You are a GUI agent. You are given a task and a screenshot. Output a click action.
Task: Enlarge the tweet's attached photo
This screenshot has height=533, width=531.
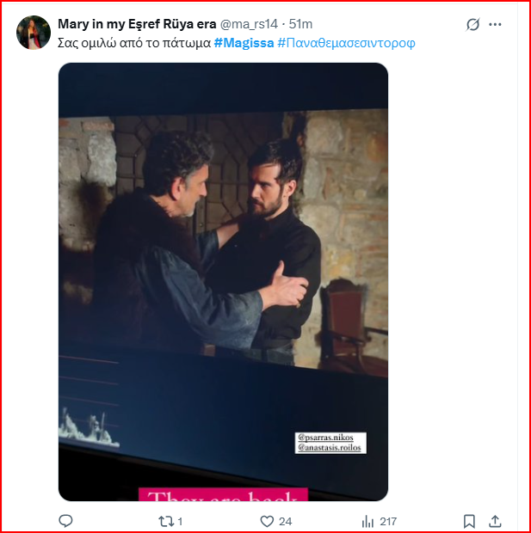pyautogui.click(x=223, y=258)
